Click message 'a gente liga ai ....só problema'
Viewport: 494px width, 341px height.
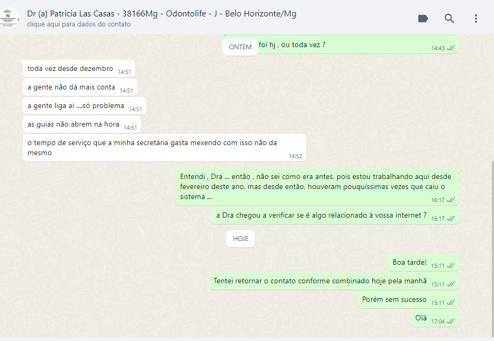click(x=84, y=105)
